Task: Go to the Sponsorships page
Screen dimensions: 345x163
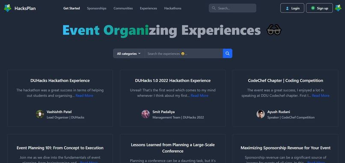Action: coord(97,9)
